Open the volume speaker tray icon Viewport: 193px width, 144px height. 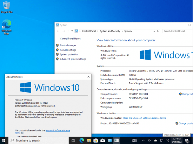pyautogui.click(x=167, y=140)
